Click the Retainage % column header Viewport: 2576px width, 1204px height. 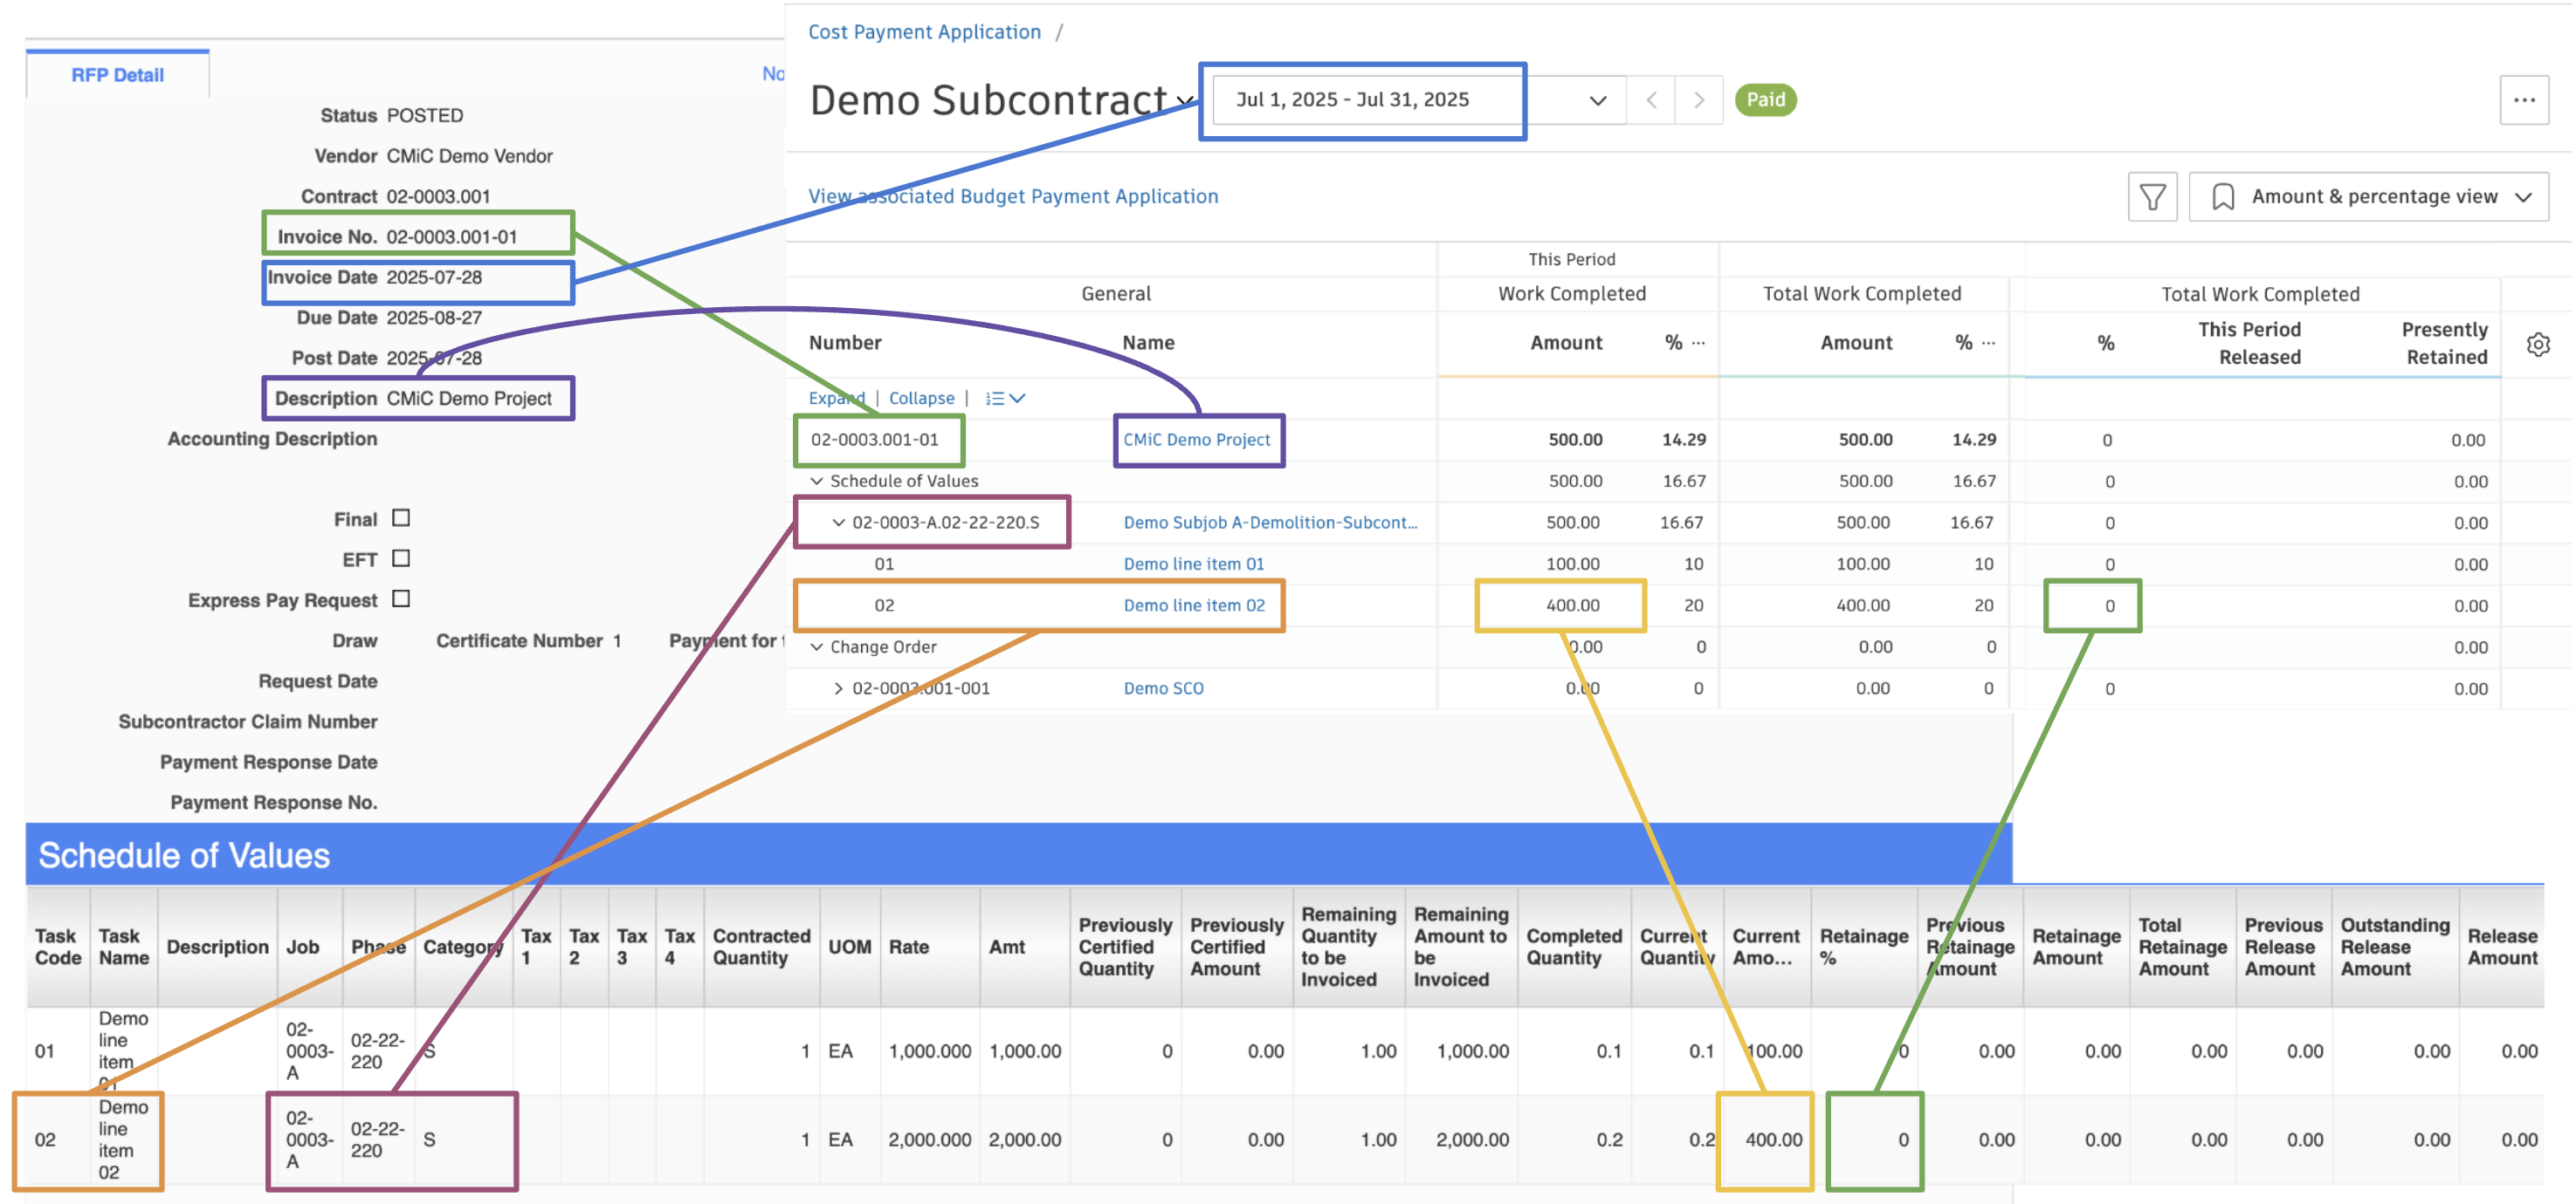pyautogui.click(x=1863, y=947)
